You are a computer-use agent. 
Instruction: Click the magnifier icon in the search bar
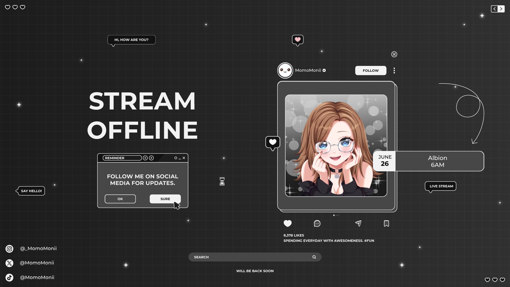[x=314, y=257]
